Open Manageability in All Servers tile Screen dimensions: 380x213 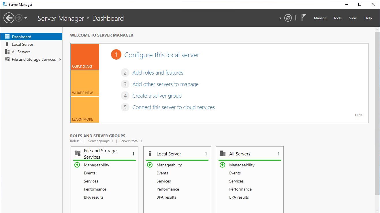pyautogui.click(x=242, y=165)
